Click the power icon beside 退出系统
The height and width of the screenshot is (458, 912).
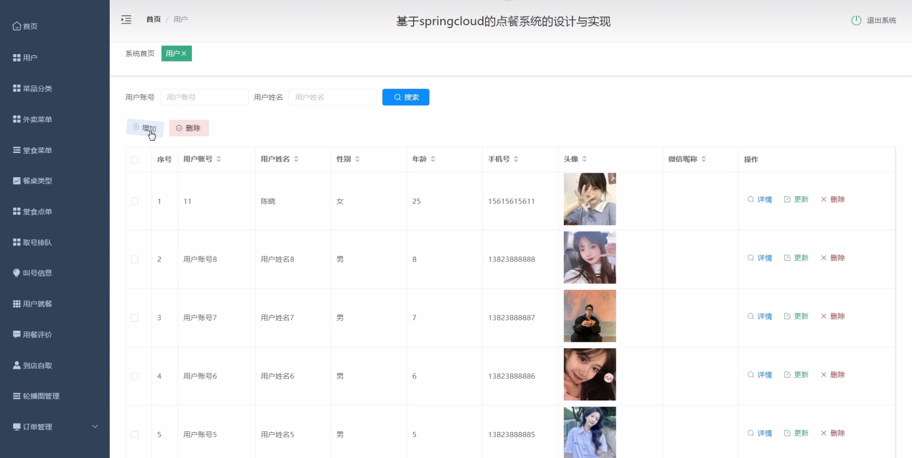[x=856, y=20]
